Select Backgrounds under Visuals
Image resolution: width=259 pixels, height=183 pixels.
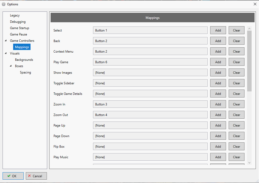click(x=24, y=60)
